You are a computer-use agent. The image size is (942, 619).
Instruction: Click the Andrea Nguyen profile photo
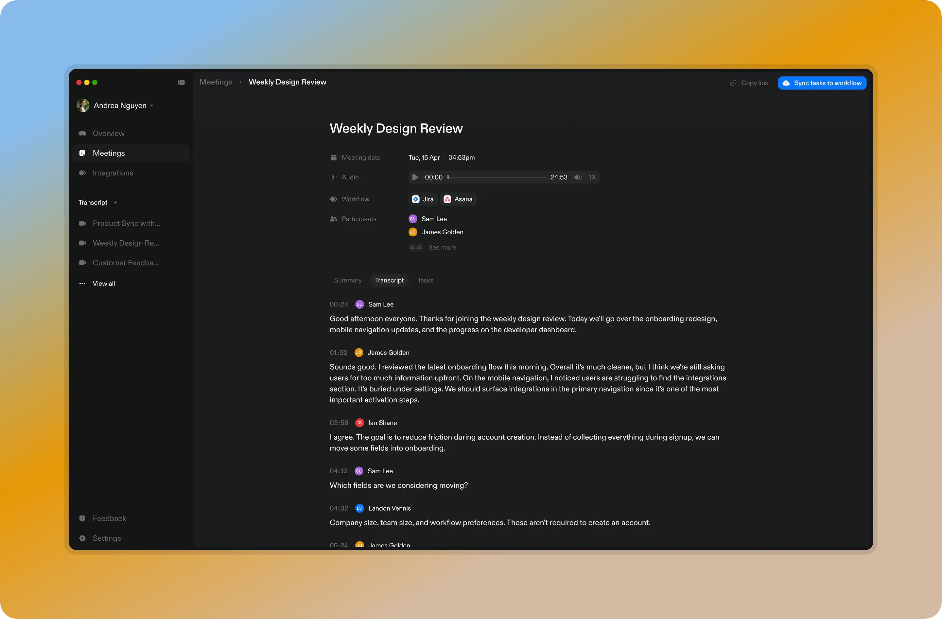[x=83, y=105]
